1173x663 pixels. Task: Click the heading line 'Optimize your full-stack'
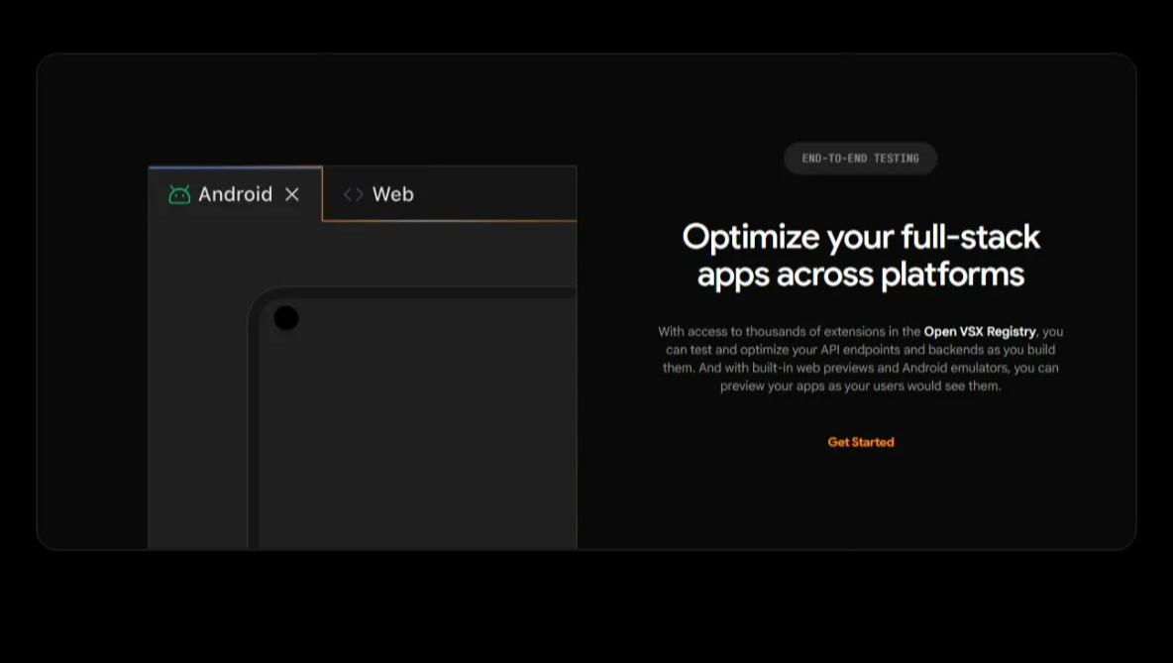(x=860, y=237)
